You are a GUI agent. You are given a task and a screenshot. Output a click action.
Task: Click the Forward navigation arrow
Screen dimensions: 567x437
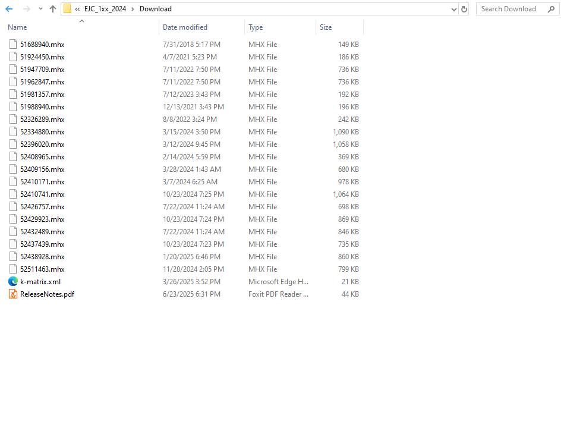(x=26, y=9)
